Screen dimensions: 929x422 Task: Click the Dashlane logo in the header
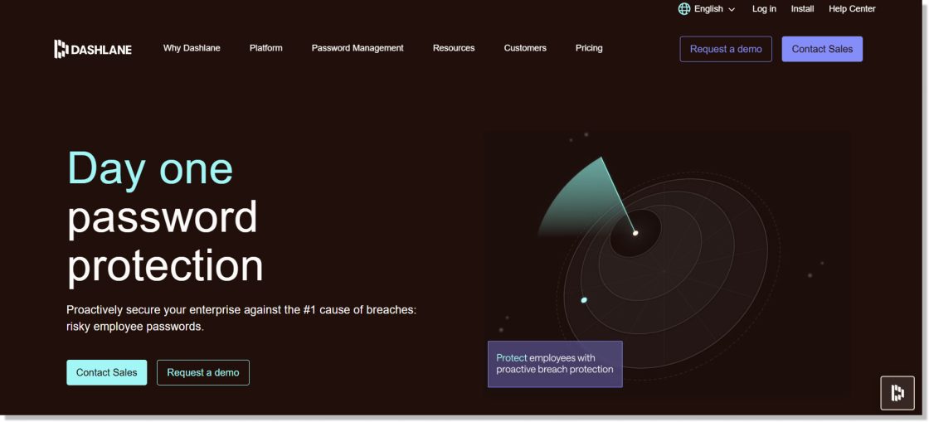[93, 49]
